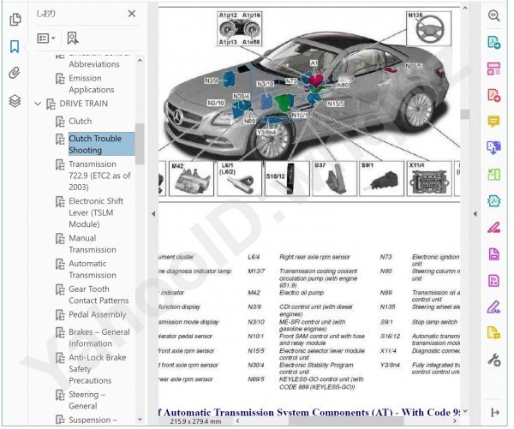The height and width of the screenshot is (429, 514).
Task: Click the find current bookmark icon
Action: coord(73,38)
